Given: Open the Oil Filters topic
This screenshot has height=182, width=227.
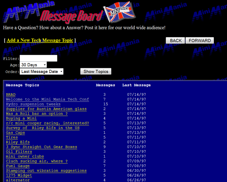Looking at the screenshot, I should 19,152.
